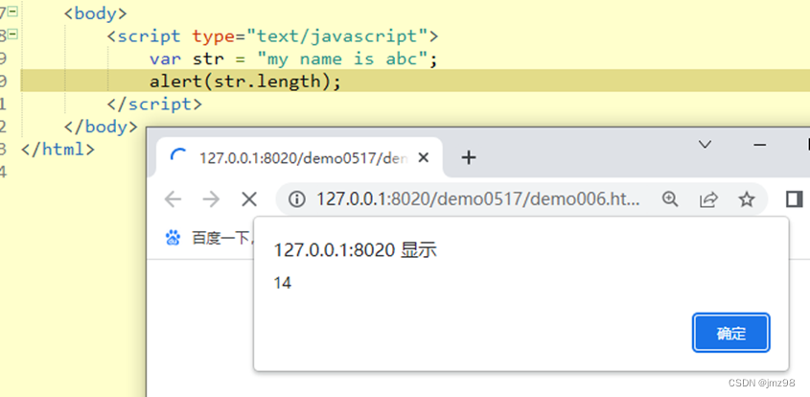
Task: Bookmark this page with the star
Action: (x=746, y=199)
